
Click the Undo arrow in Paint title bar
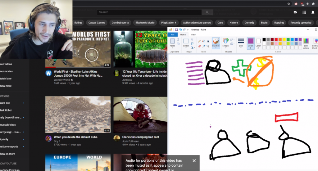pyautogui.click(x=180, y=30)
